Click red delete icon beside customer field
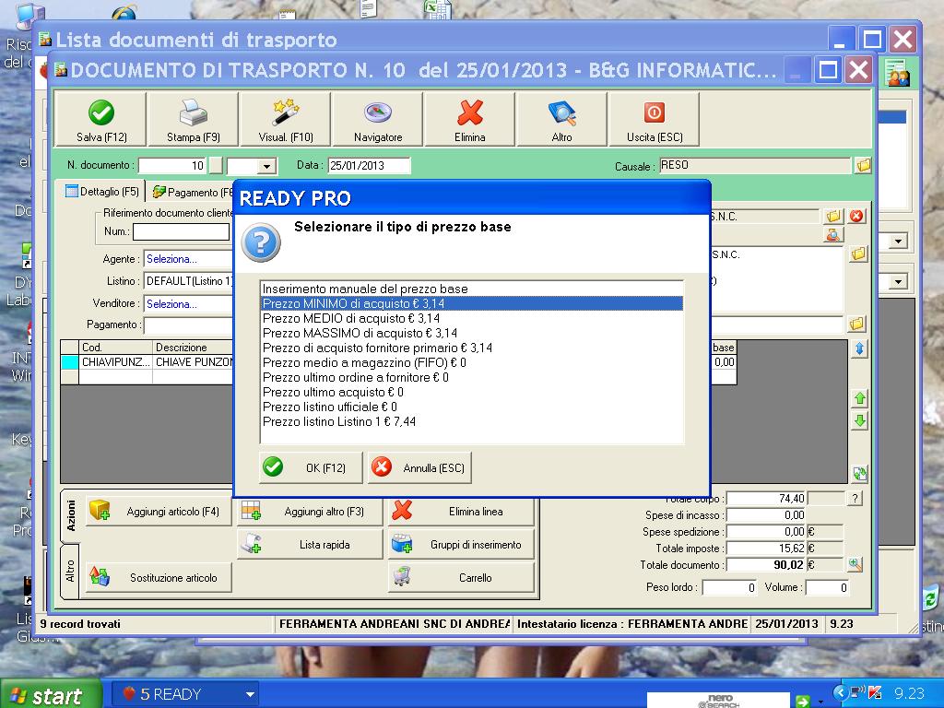The width and height of the screenshot is (944, 708). [856, 216]
